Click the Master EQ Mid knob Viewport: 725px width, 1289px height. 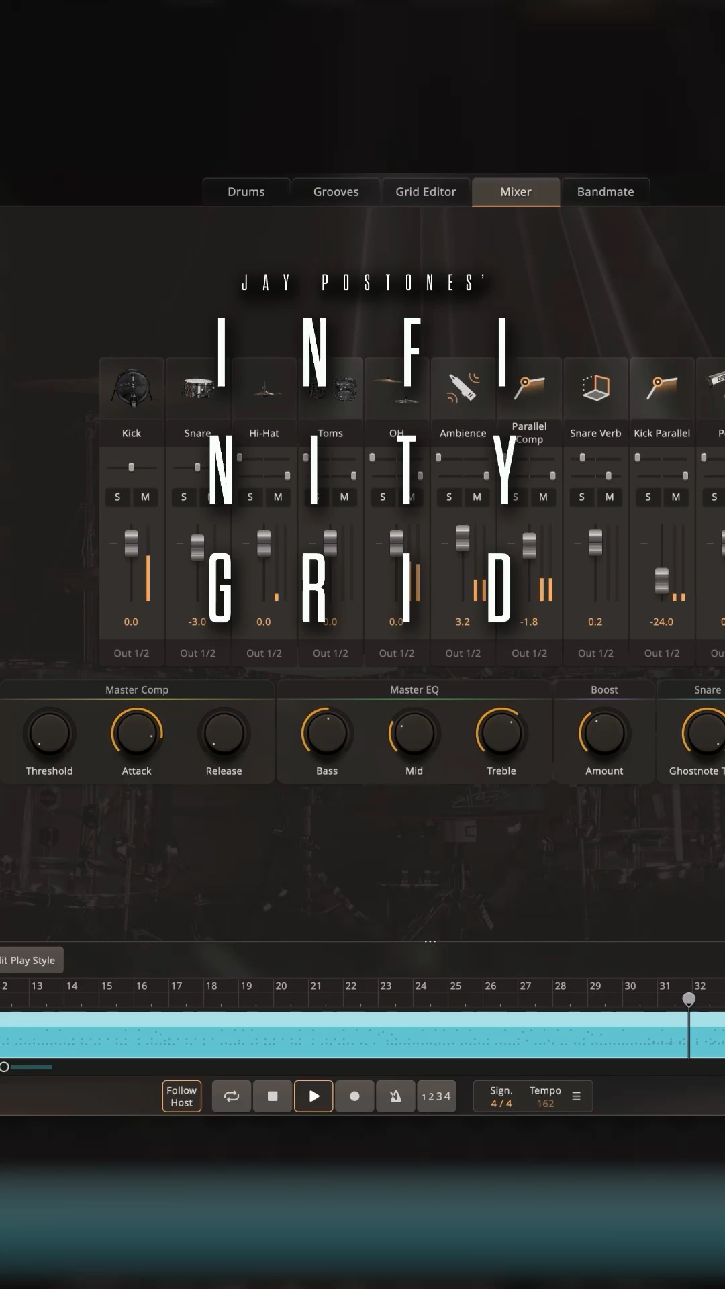coord(414,733)
